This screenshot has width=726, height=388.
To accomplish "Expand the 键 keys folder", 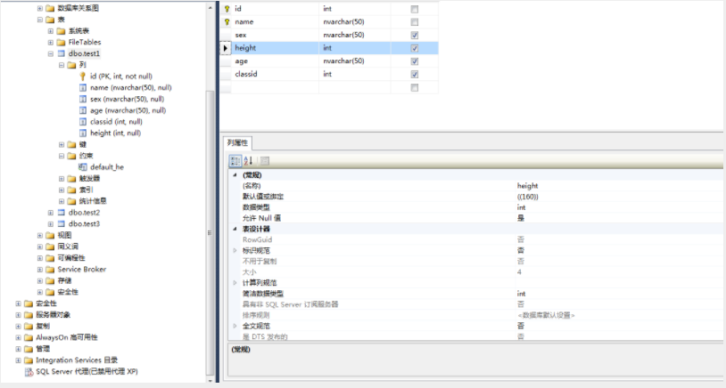I will (62, 144).
